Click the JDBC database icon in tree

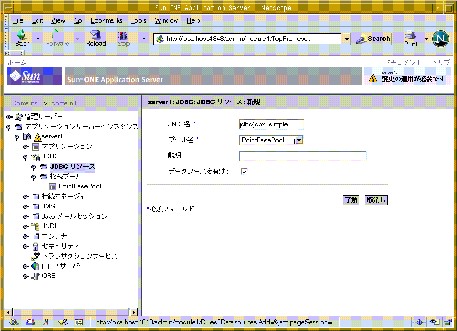pos(36,157)
